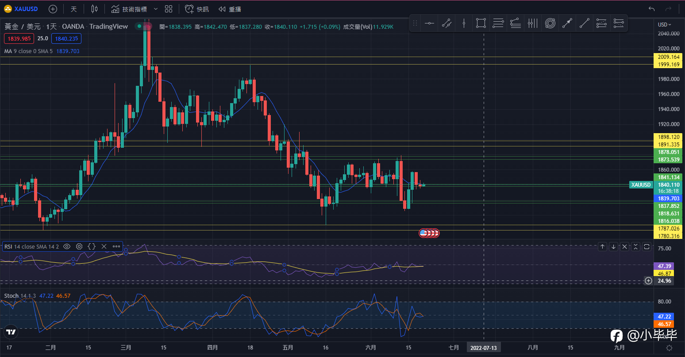Remove the RSI indicator with X
This screenshot has height=357, width=685.
click(104, 246)
